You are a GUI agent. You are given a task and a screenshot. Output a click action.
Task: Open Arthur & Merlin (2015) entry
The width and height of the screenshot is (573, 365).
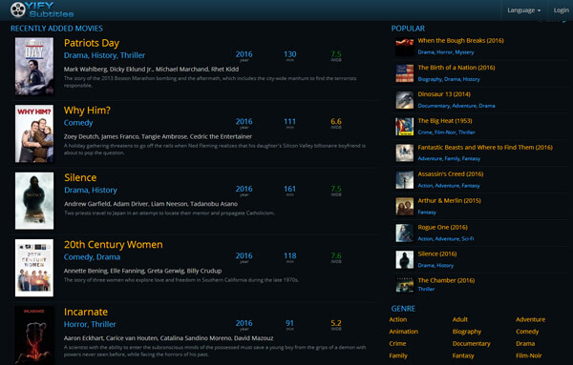pyautogui.click(x=449, y=200)
